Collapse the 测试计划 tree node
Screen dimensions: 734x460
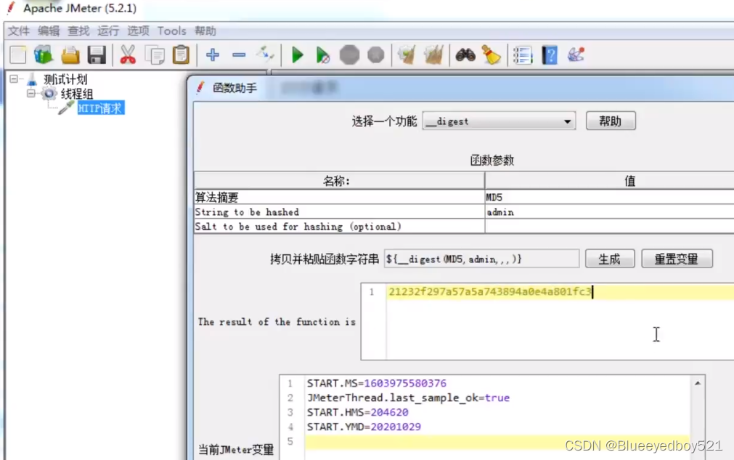coord(14,78)
